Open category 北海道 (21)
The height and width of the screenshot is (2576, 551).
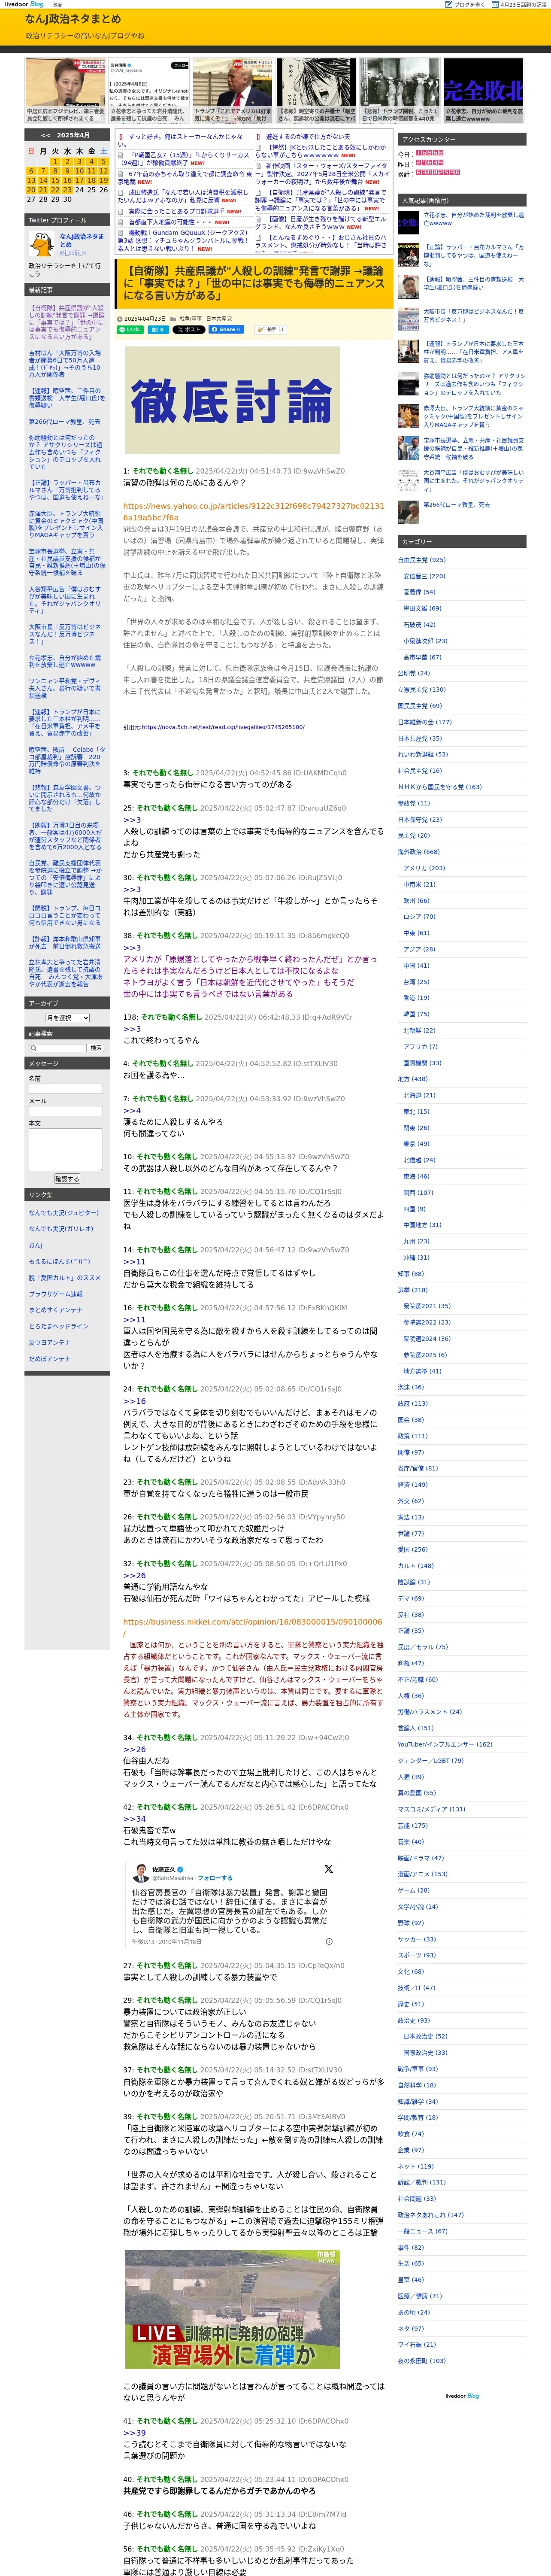[418, 1095]
